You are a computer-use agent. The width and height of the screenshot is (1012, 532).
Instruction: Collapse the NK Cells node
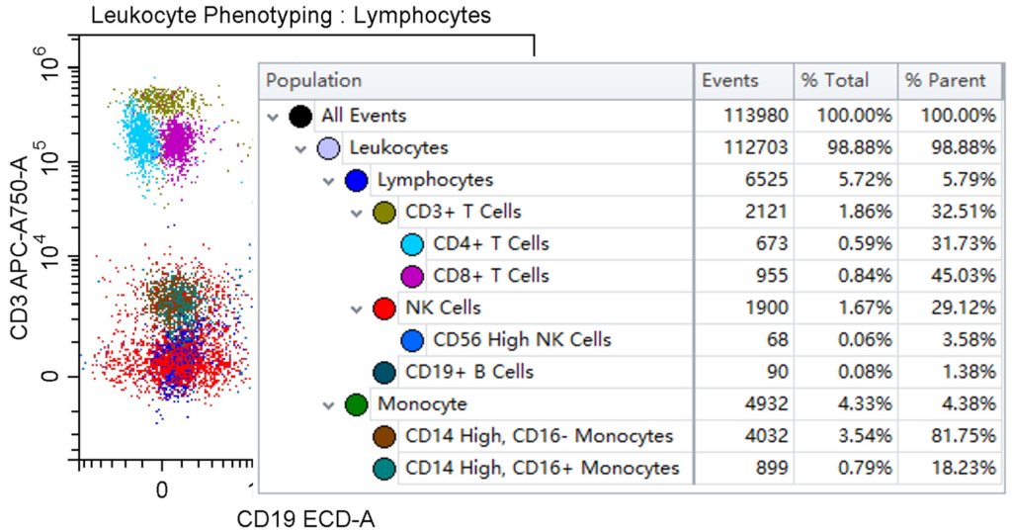[357, 309]
